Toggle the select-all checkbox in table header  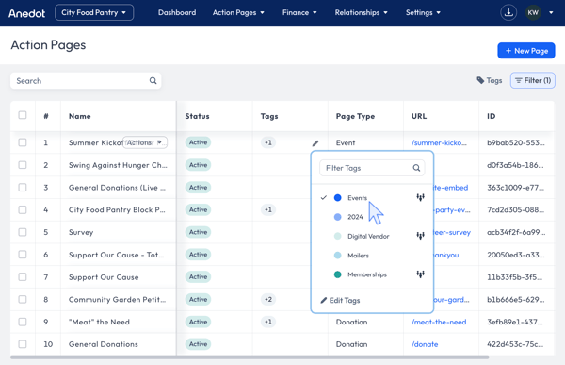pos(23,115)
